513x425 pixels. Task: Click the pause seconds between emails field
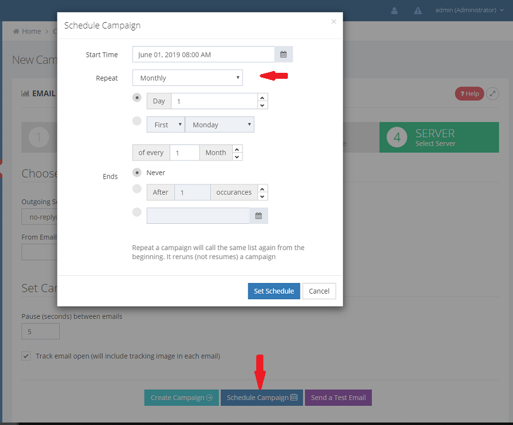(40, 331)
